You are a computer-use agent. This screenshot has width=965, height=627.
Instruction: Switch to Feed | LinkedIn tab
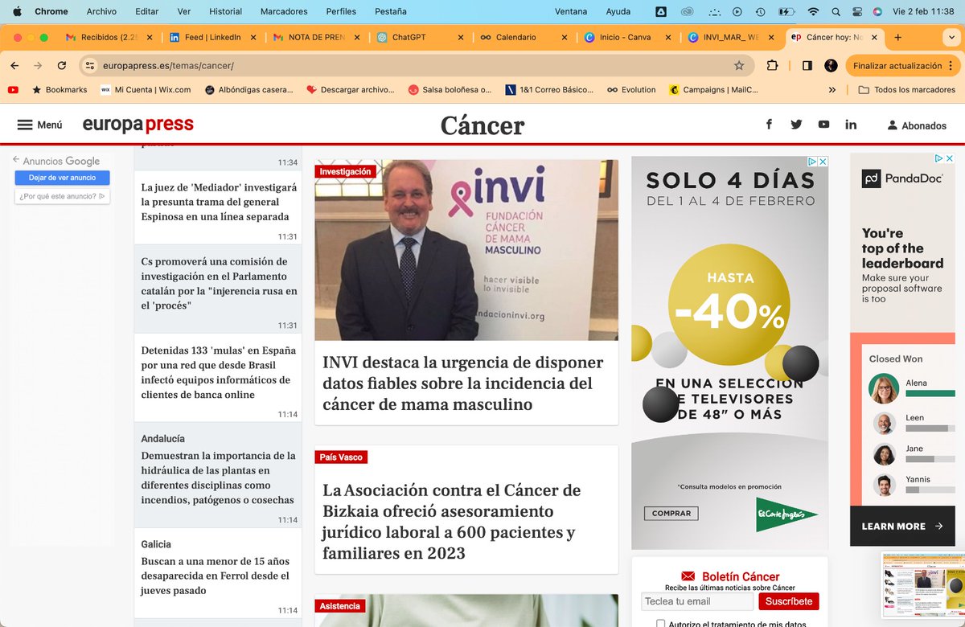211,37
